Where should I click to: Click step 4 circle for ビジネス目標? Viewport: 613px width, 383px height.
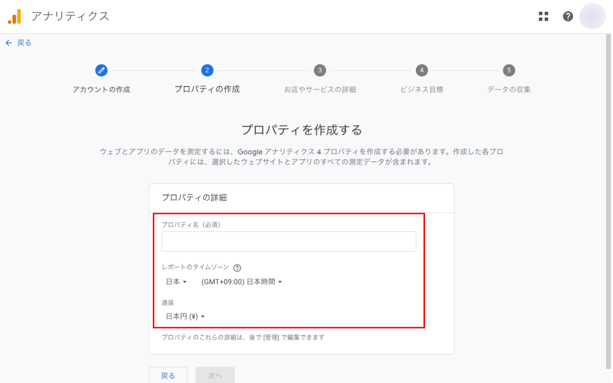[x=421, y=70]
